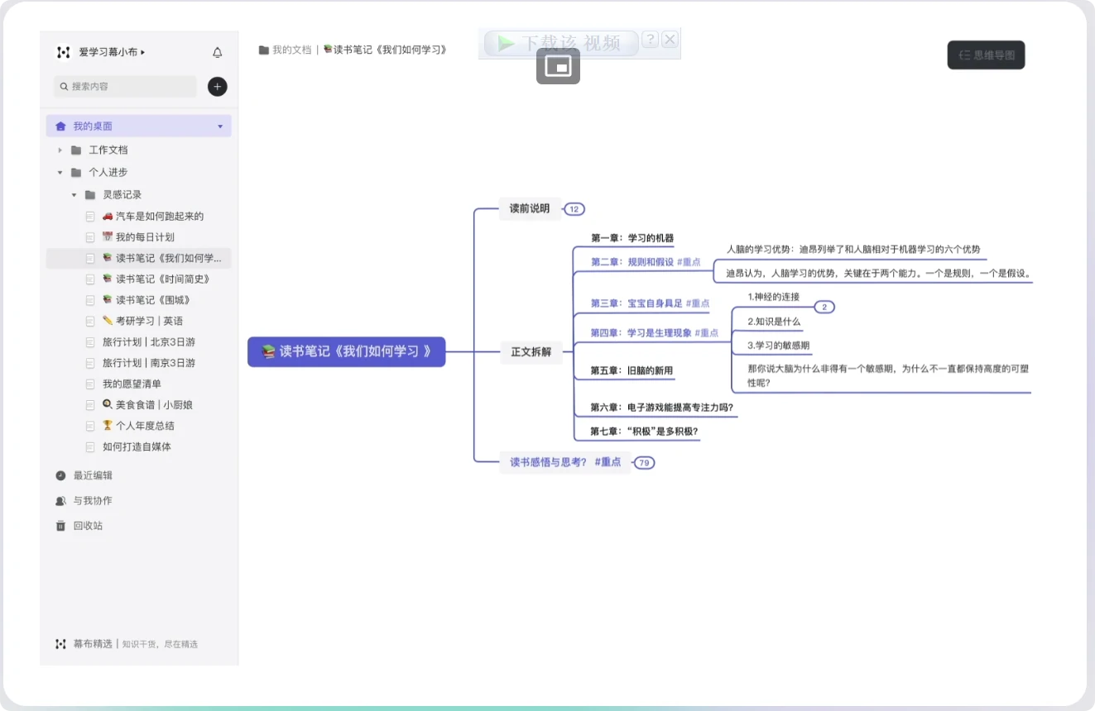
Task: Select the root node 读书笔记《我们如何学习》
Action: [347, 351]
